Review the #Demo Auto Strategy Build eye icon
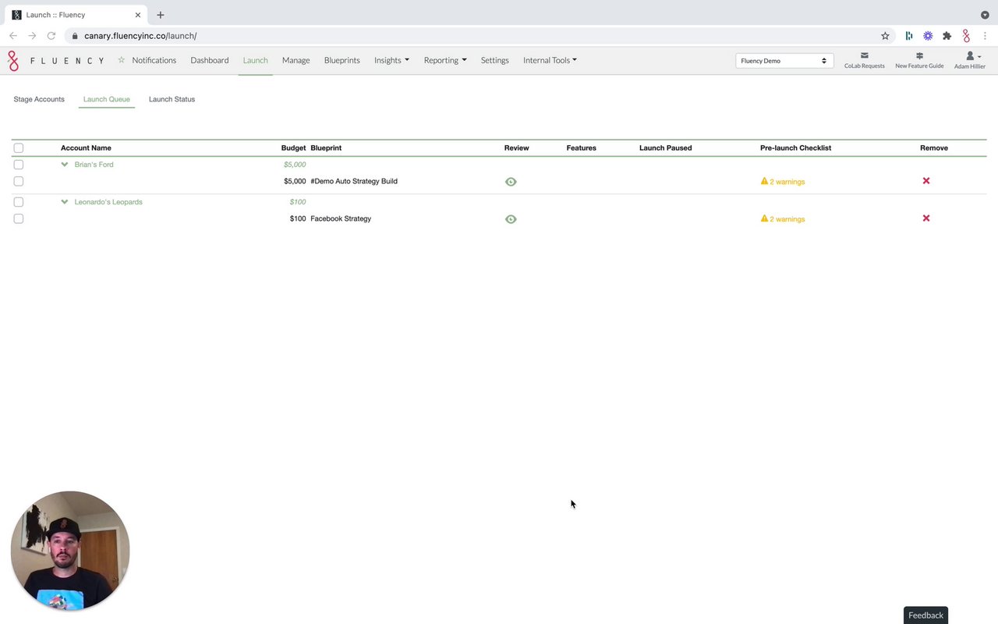This screenshot has height=624, width=998. tap(511, 182)
